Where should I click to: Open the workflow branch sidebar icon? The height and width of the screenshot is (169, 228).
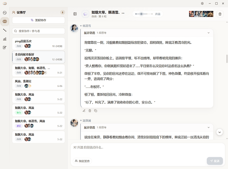[x=5, y=30]
